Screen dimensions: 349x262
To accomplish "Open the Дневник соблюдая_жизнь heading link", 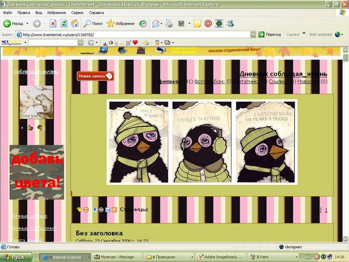I will [x=283, y=74].
